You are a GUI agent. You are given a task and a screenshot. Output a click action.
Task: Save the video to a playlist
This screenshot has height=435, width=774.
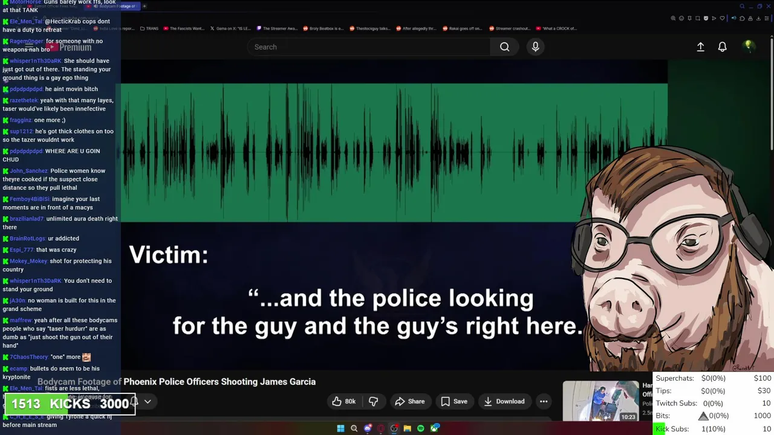point(454,401)
